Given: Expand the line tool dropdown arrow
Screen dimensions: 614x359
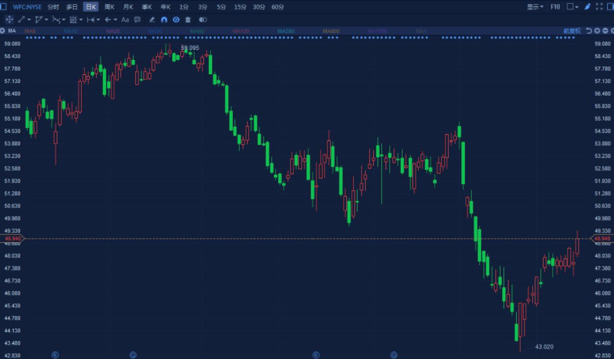Looking at the screenshot, I should coord(29,19).
